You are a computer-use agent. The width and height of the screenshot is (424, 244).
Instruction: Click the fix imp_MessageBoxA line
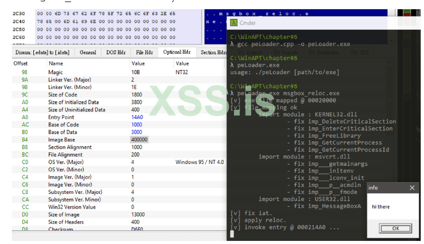[x=324, y=206]
